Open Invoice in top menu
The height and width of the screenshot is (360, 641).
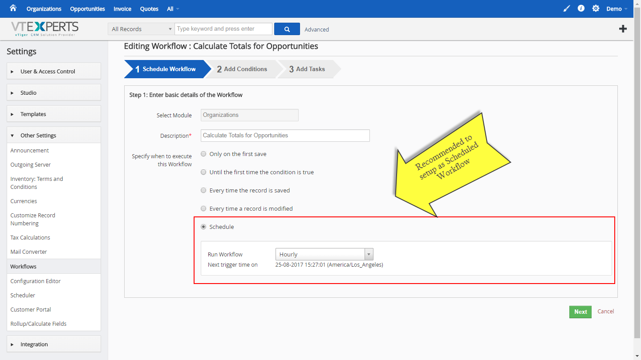[x=122, y=9]
